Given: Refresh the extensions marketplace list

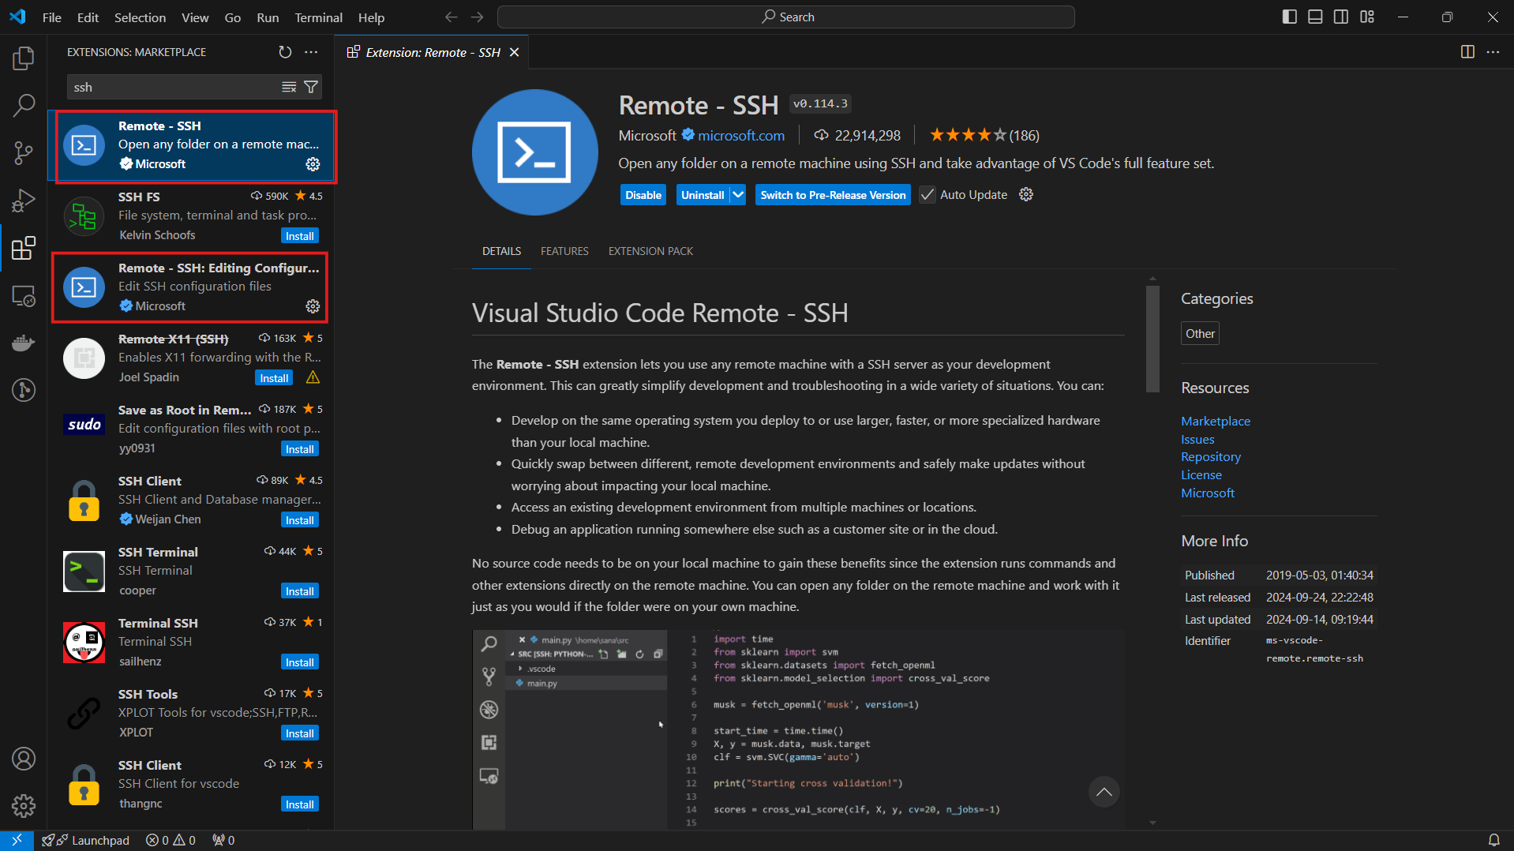Looking at the screenshot, I should pos(285,52).
